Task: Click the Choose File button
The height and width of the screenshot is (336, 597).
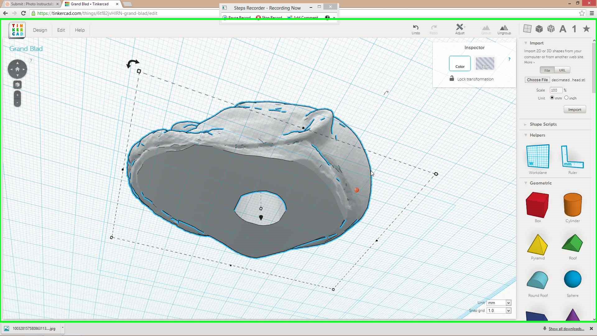Action: coord(537,80)
